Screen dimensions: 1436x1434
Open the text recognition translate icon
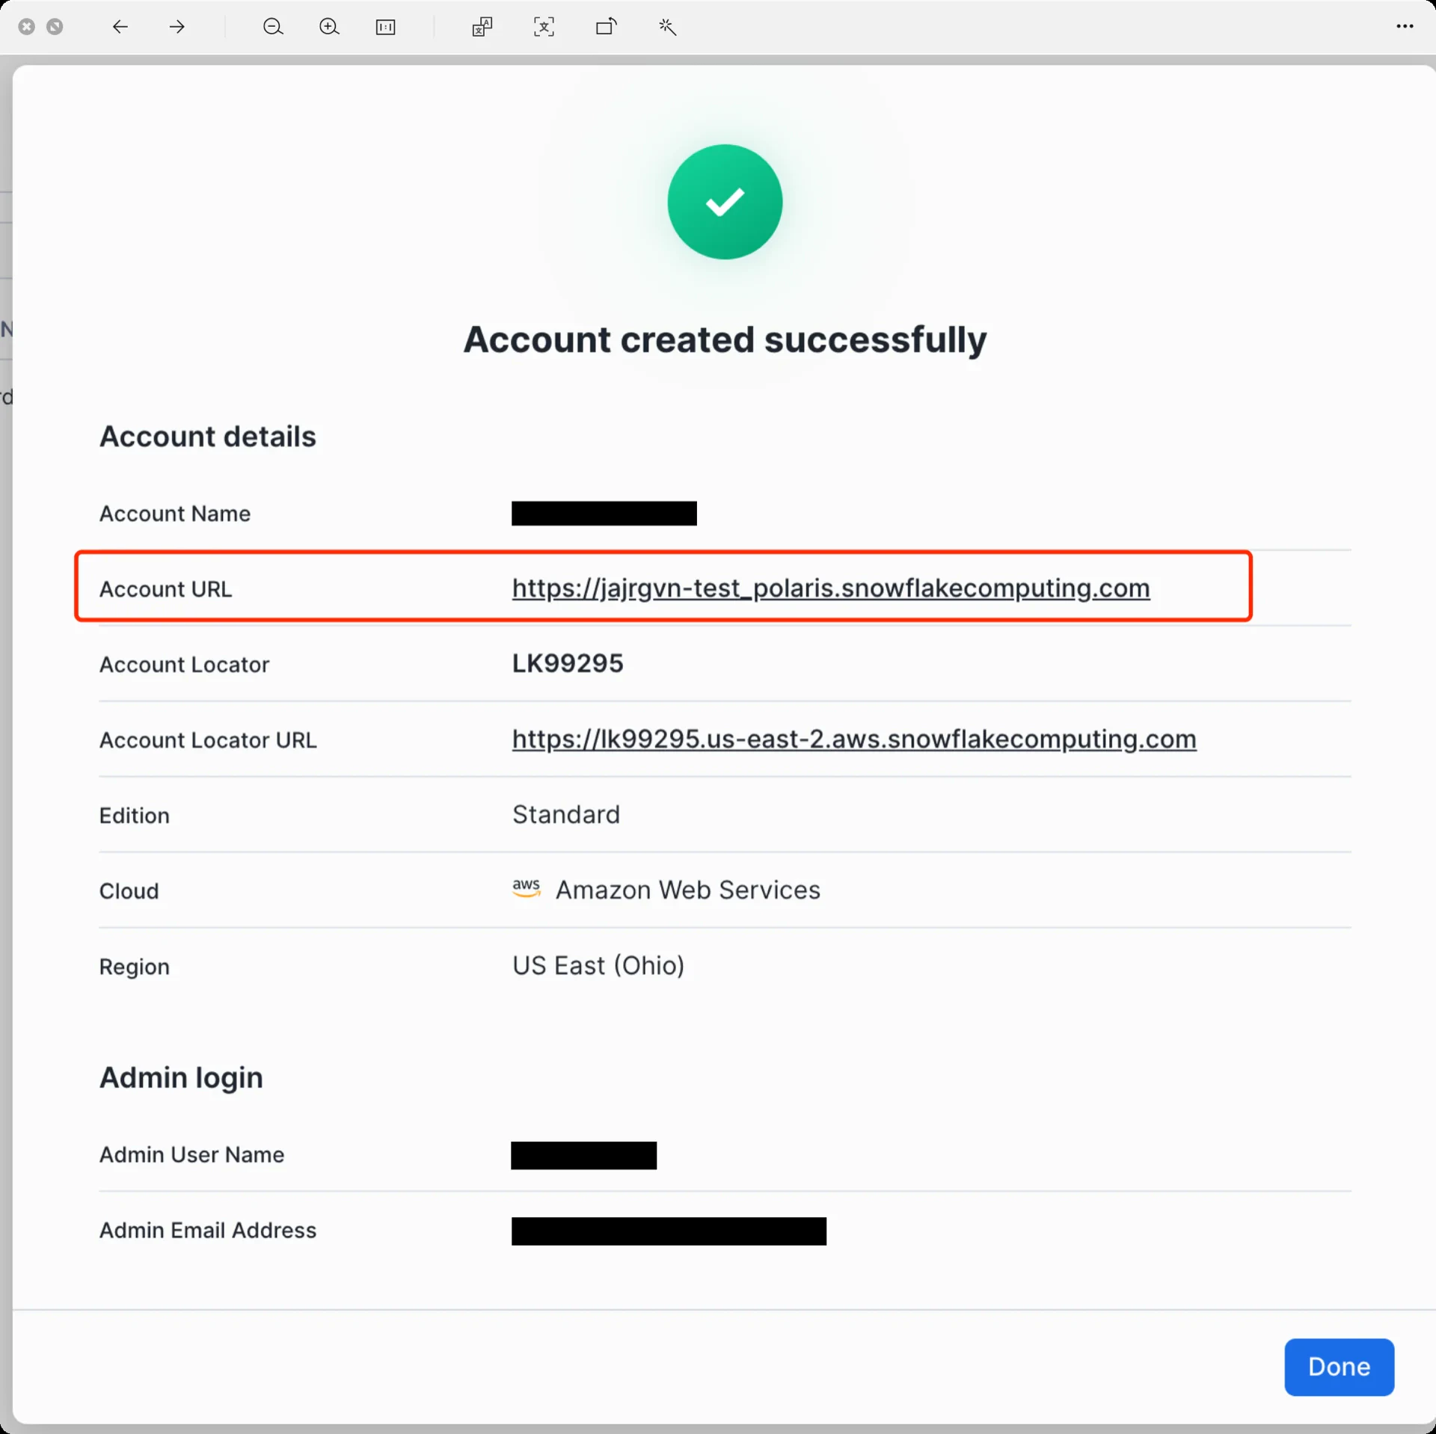(482, 27)
